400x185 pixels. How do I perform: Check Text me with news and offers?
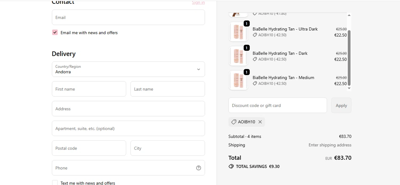pyautogui.click(x=55, y=183)
